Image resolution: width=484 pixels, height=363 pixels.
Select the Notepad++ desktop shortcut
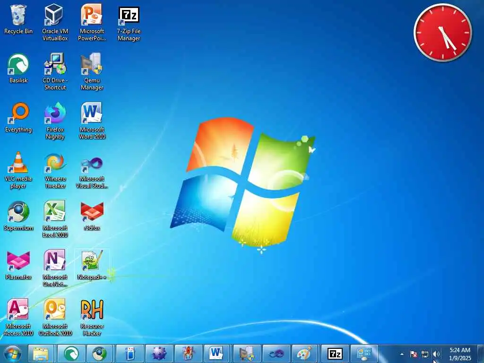coord(92,266)
